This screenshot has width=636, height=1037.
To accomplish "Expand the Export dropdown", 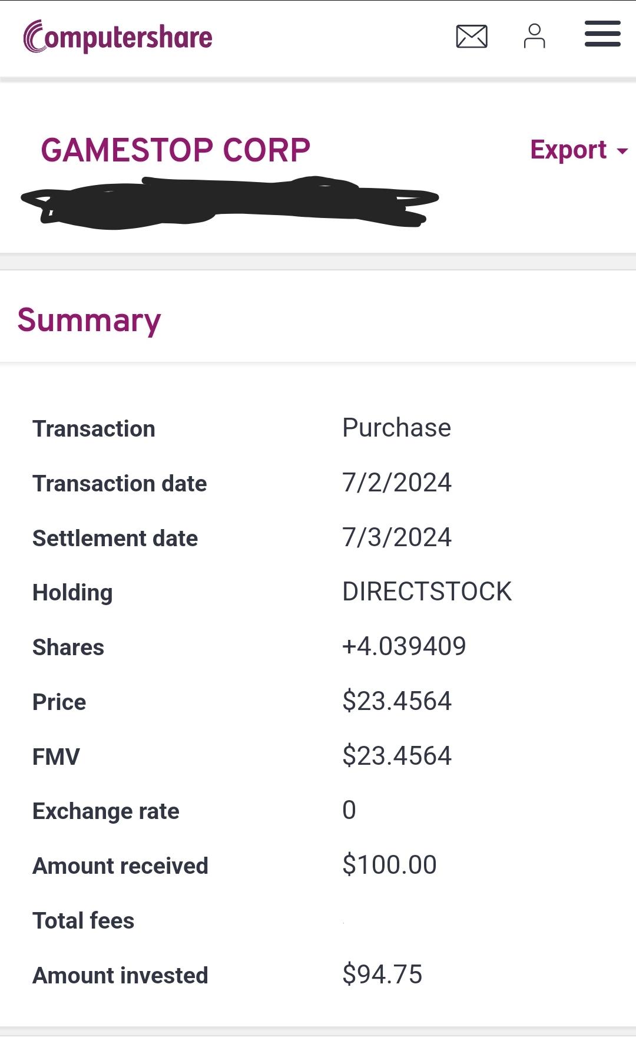I will click(x=568, y=150).
